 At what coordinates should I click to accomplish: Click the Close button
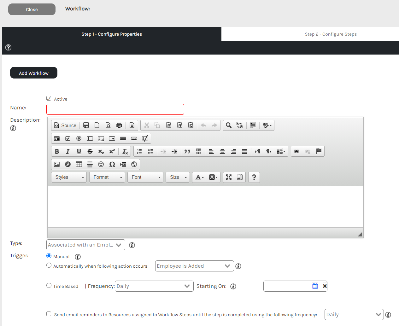point(32,9)
